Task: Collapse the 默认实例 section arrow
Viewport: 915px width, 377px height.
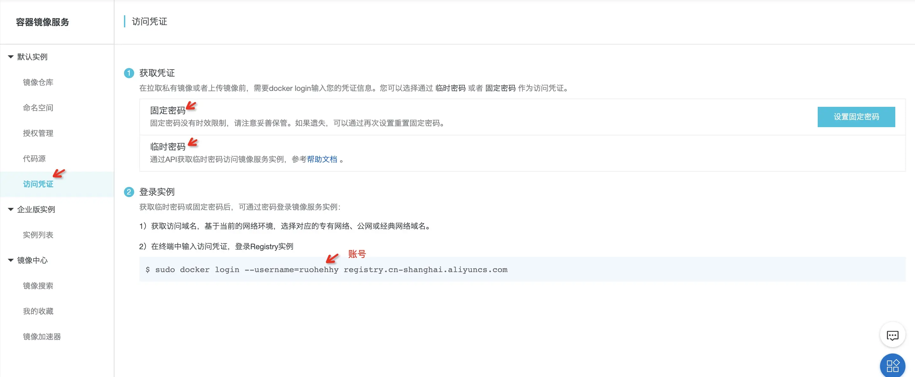Action: tap(11, 57)
